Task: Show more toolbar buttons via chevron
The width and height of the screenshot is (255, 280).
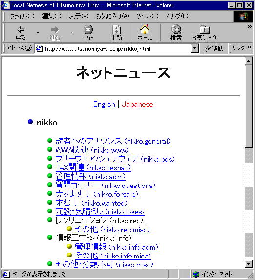Action: point(250,27)
